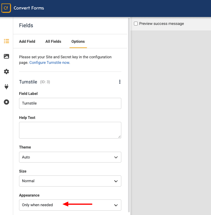The width and height of the screenshot is (211, 215).
Task: Open the plug integrations sidebar icon
Action: pyautogui.click(x=6, y=87)
